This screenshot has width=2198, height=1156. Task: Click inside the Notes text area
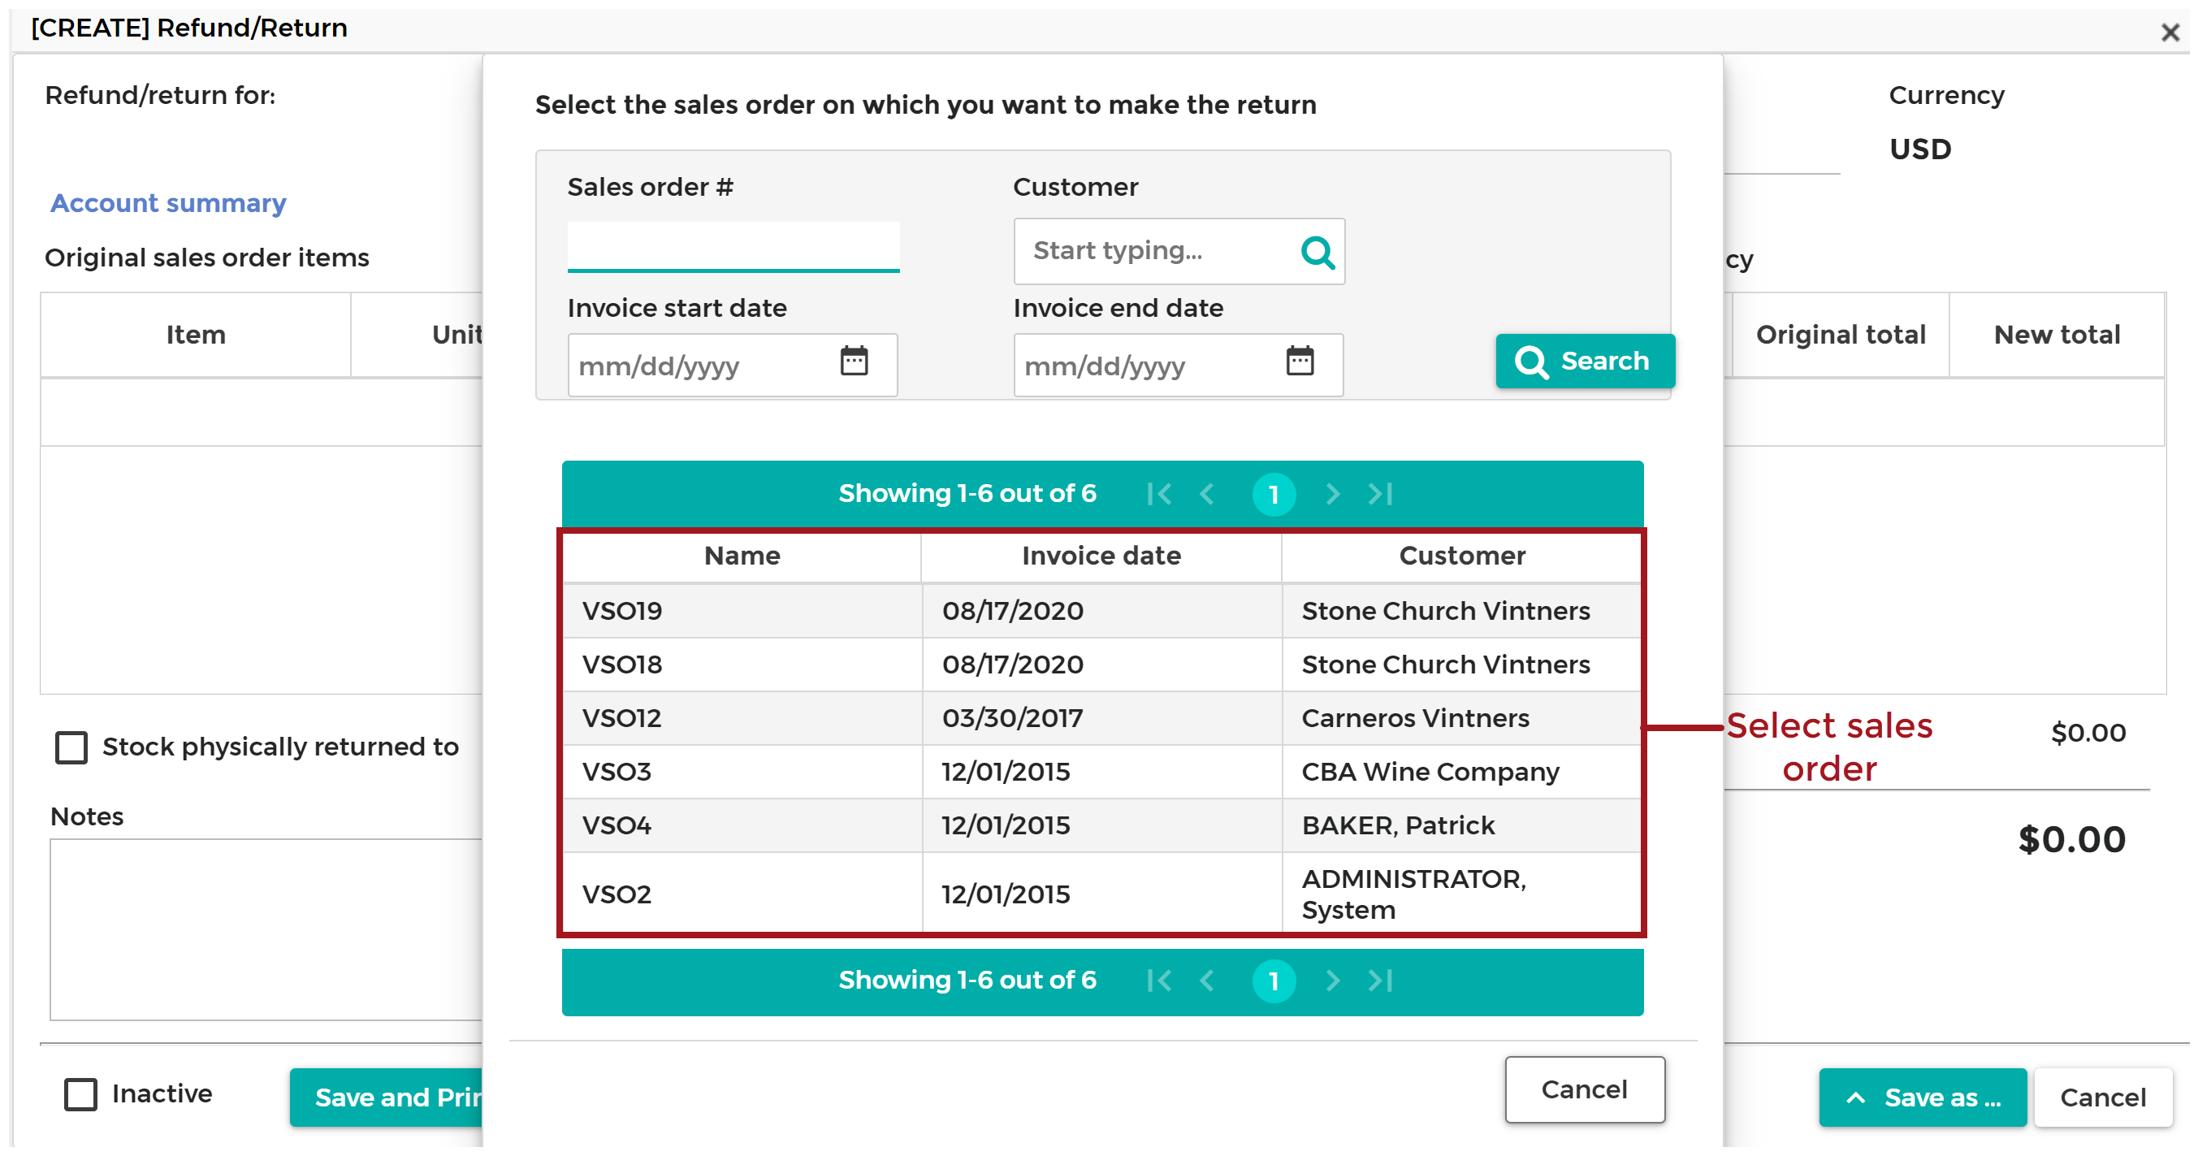click(266, 930)
